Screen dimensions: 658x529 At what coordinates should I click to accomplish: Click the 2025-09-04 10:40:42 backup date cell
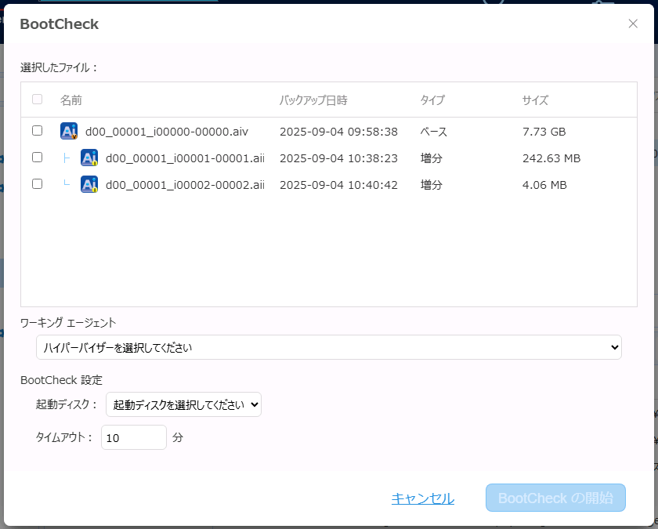338,185
